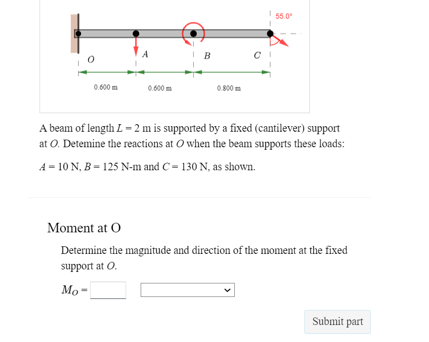Select the node marker at point A

click(x=135, y=33)
